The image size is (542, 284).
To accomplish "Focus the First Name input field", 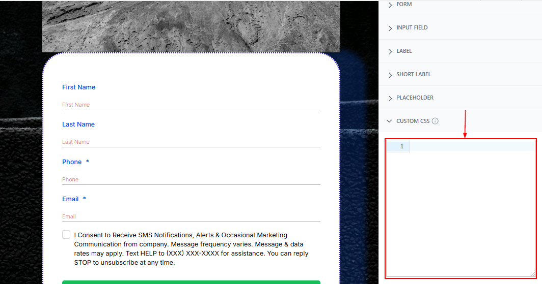I will (x=191, y=105).
